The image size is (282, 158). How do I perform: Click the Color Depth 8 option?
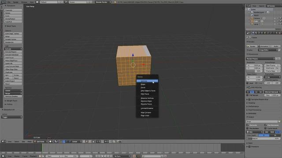(x=263, y=136)
